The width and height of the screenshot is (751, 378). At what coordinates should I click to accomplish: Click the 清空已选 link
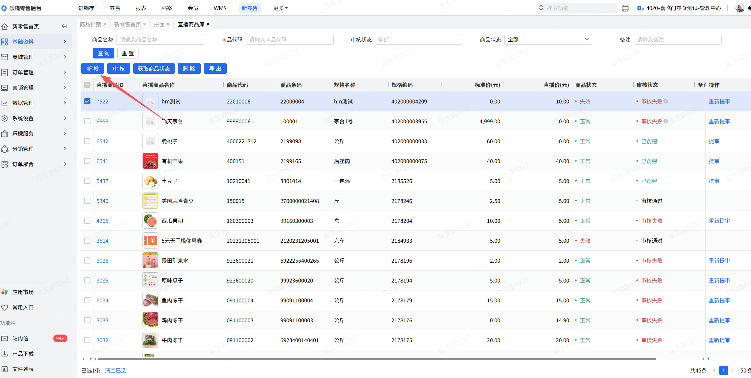(116, 370)
